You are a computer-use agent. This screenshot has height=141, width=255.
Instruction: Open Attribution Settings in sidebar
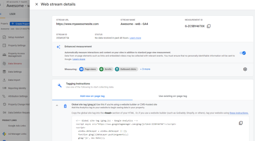tap(15, 96)
